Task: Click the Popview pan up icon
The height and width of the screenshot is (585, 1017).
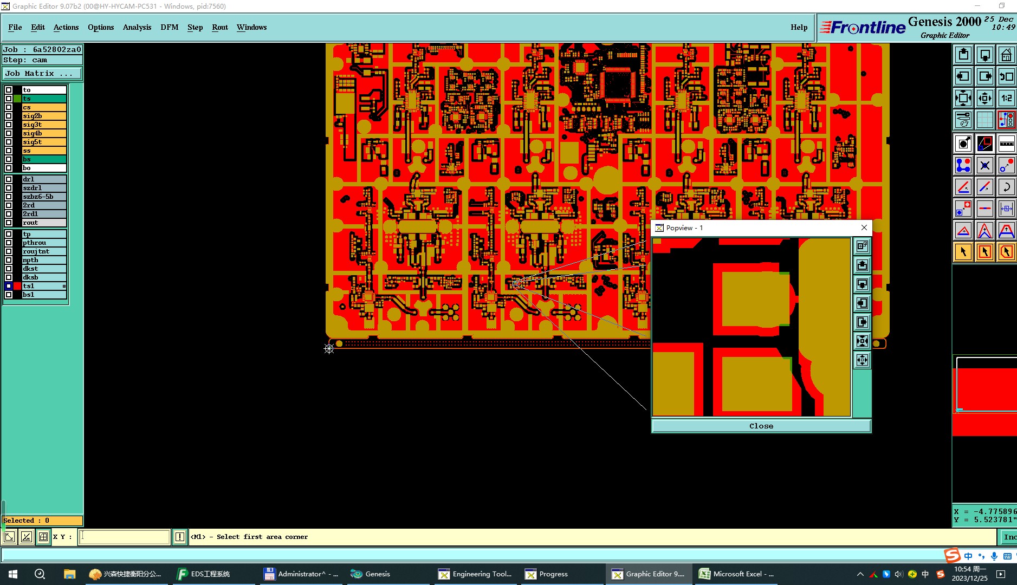Action: coord(862,265)
